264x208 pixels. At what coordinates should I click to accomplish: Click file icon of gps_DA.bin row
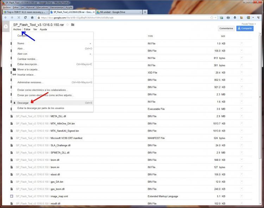(12, 182)
